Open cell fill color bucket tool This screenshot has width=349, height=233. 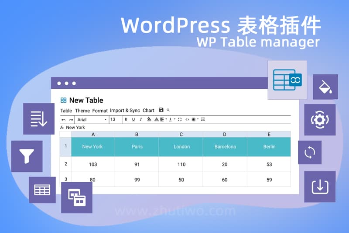pyautogui.click(x=149, y=119)
